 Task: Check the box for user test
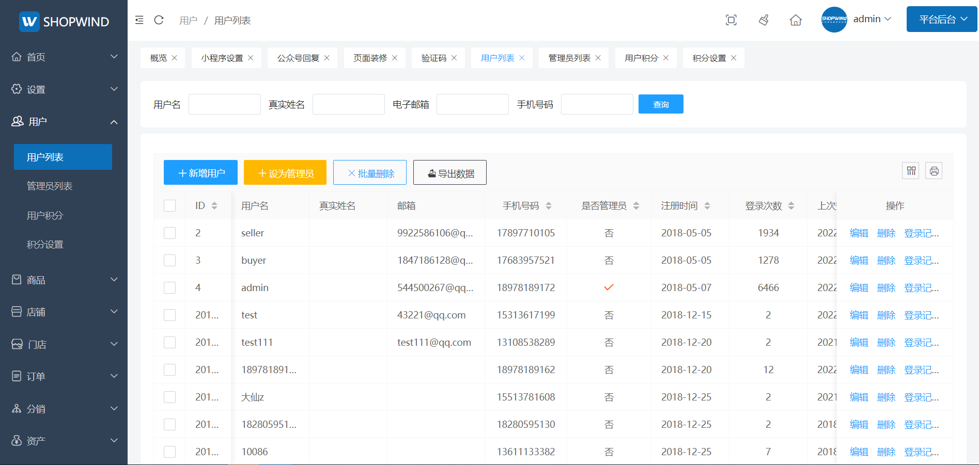click(169, 315)
